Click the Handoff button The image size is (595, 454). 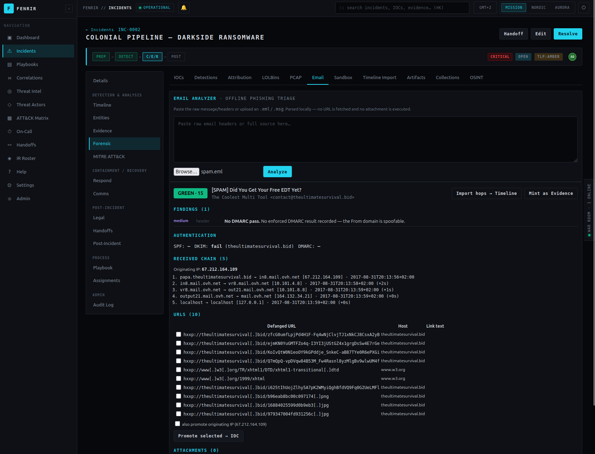click(x=513, y=34)
